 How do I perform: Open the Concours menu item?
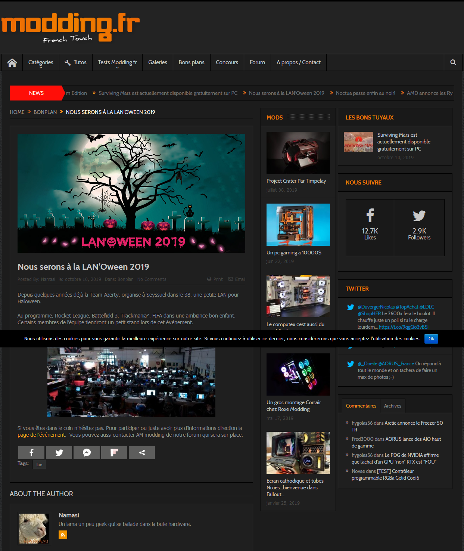(x=227, y=62)
